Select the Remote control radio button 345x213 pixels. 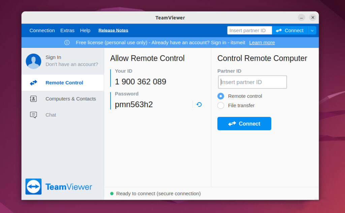(x=221, y=96)
